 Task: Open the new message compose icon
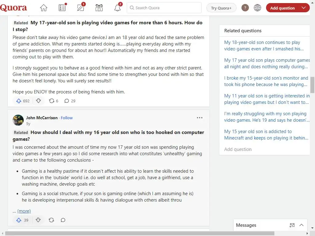(x=292, y=225)
